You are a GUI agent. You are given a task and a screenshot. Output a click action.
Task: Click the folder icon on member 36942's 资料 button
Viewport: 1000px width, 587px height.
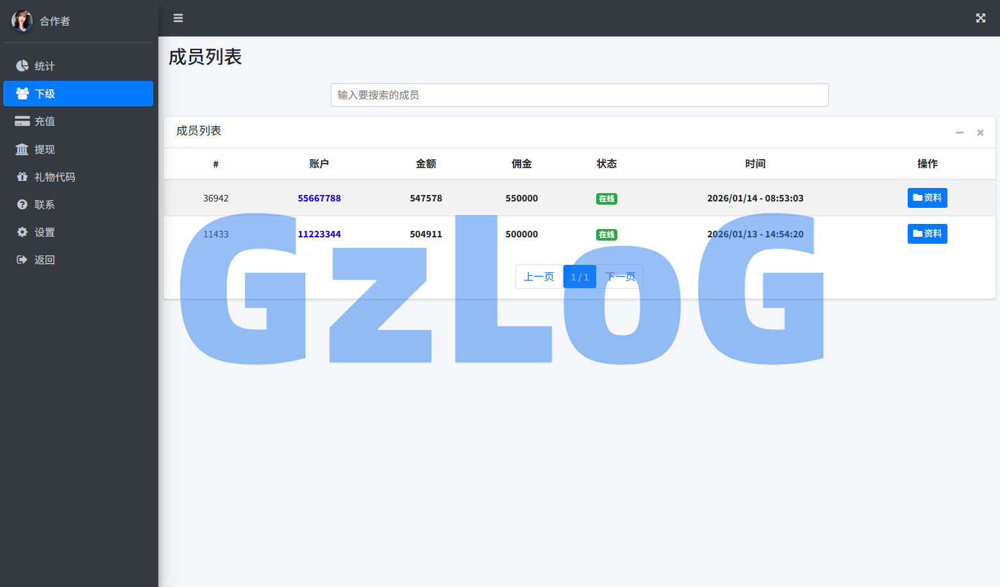(918, 198)
